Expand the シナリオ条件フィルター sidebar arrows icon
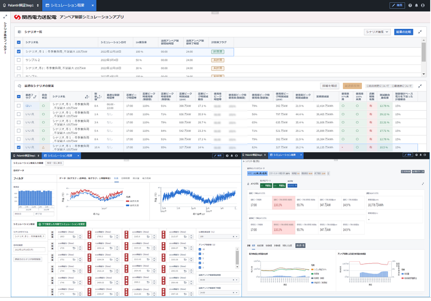 pos(5,17)
